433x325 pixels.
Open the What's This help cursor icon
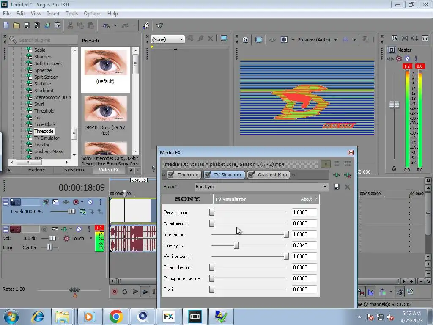[x=159, y=25]
